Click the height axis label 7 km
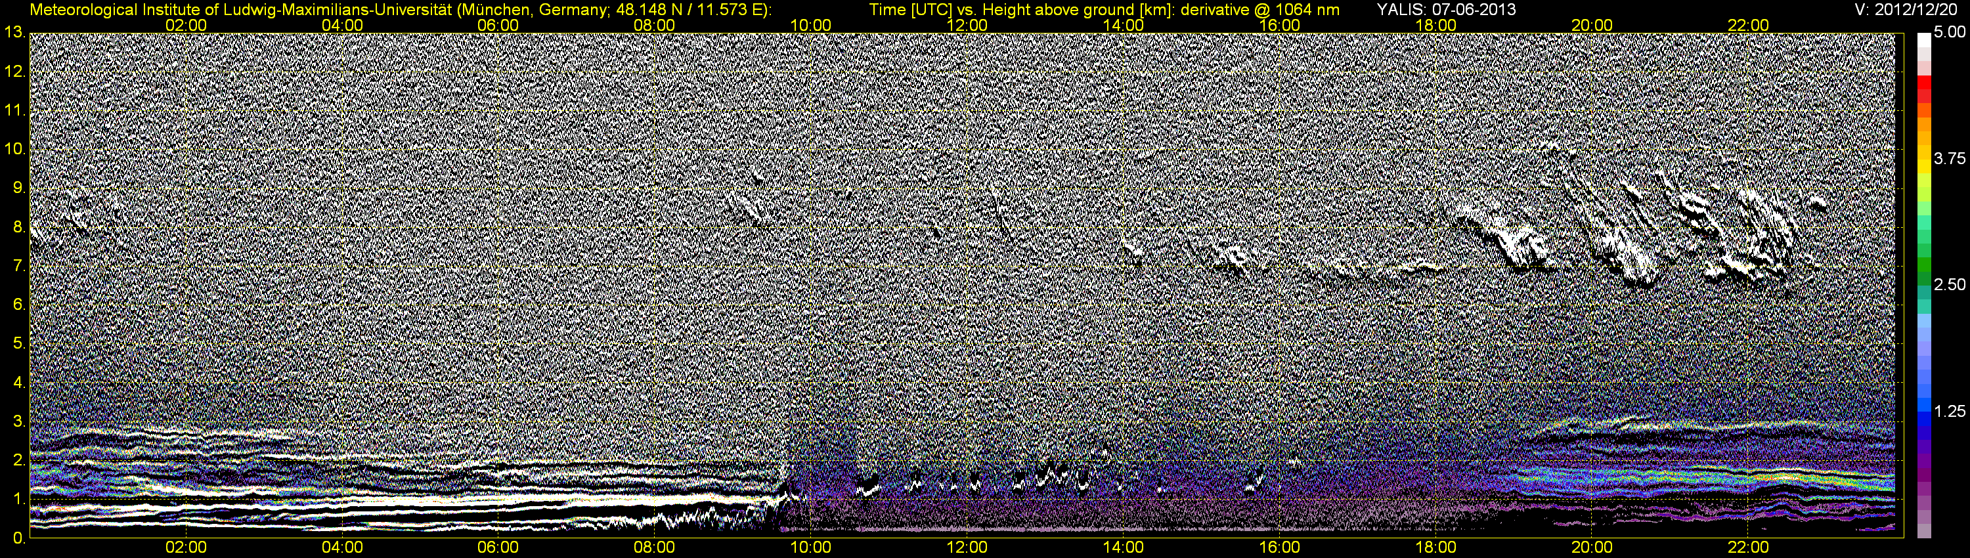This screenshot has width=1970, height=558. 19,266
